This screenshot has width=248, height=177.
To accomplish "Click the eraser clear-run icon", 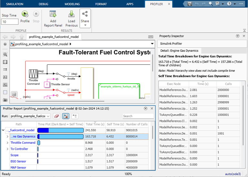I will coord(56,116).
